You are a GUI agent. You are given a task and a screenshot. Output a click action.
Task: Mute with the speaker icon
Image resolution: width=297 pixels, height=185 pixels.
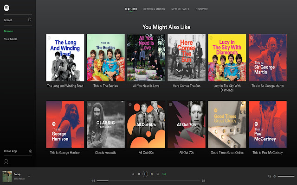(x=275, y=176)
